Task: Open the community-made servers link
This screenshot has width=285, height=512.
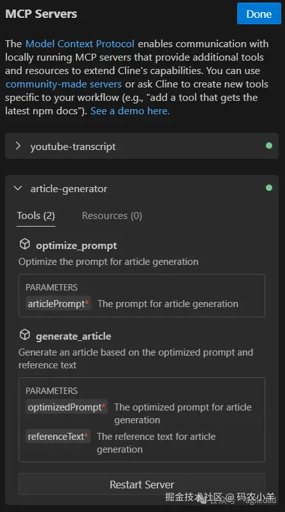Action: [64, 84]
